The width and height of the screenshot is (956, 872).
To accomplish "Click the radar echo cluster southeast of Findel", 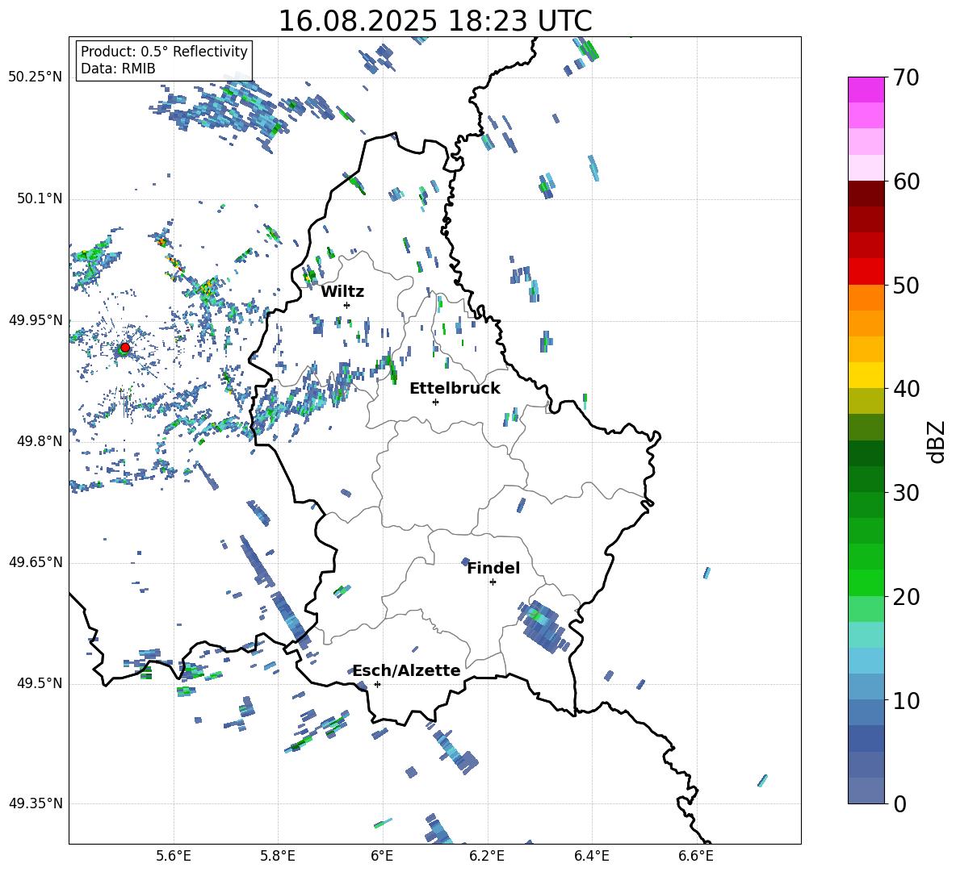I will [544, 627].
